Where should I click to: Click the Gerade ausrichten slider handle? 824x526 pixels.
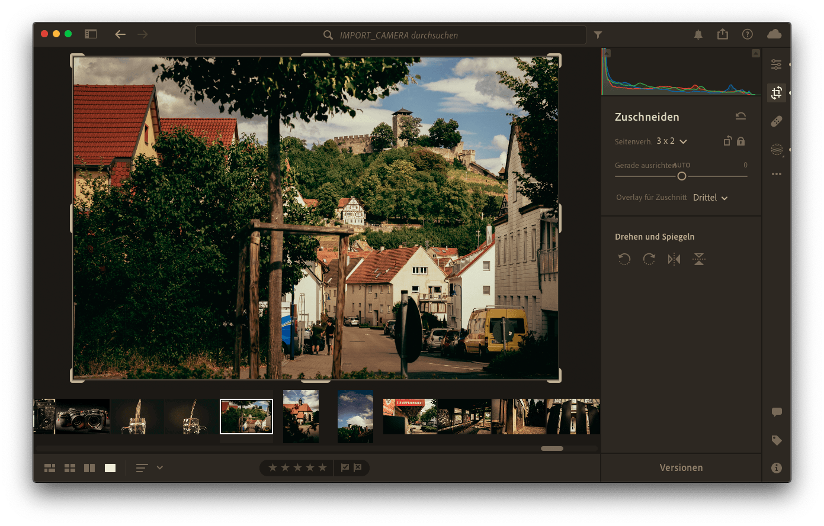click(682, 176)
